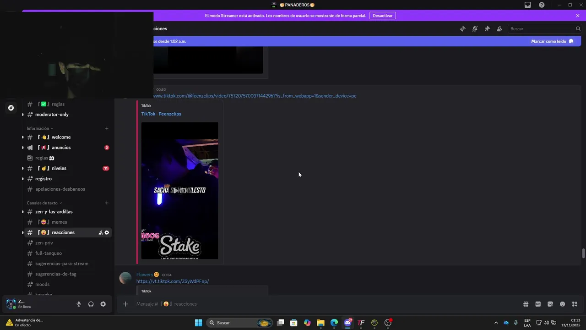The image size is (586, 330).
Task: Click Desactivar to turn off Streamer mode
Action: pos(382,16)
